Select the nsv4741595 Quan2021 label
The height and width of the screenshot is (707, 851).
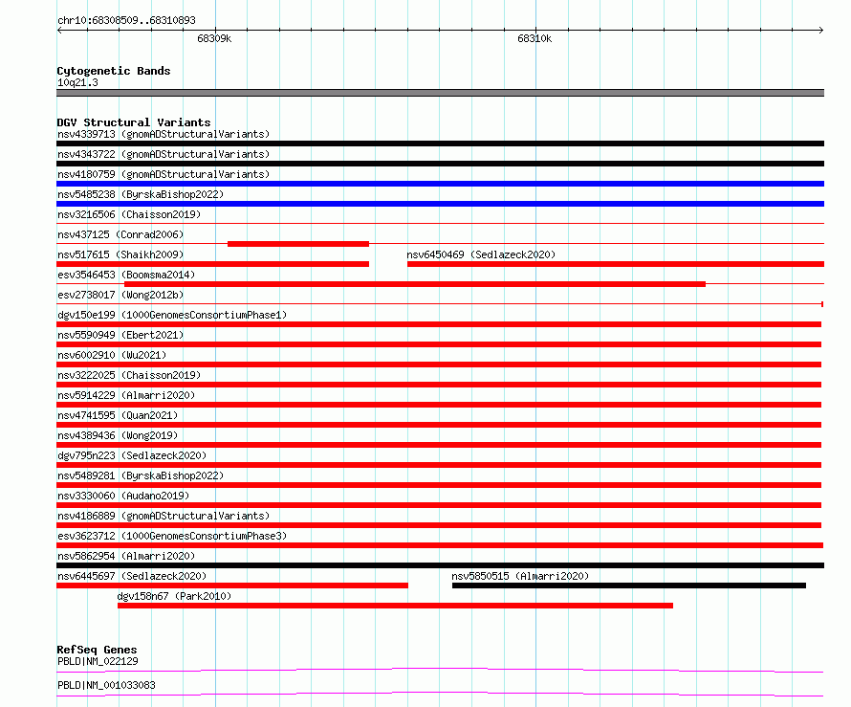(x=118, y=415)
